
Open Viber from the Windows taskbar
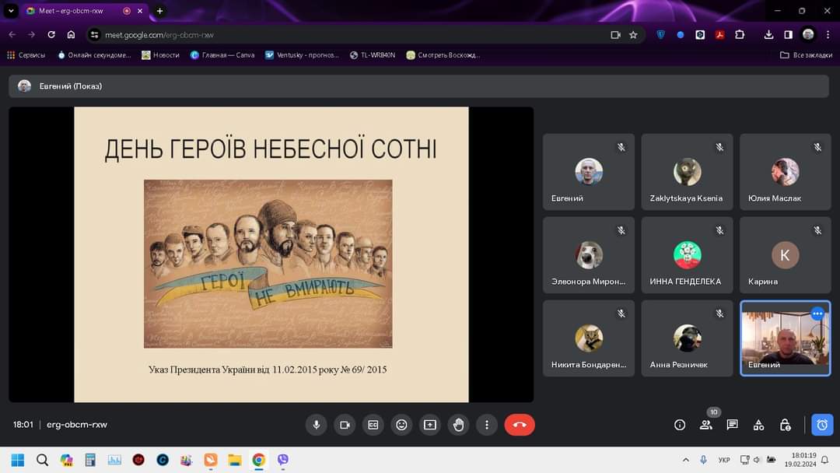[283, 460]
